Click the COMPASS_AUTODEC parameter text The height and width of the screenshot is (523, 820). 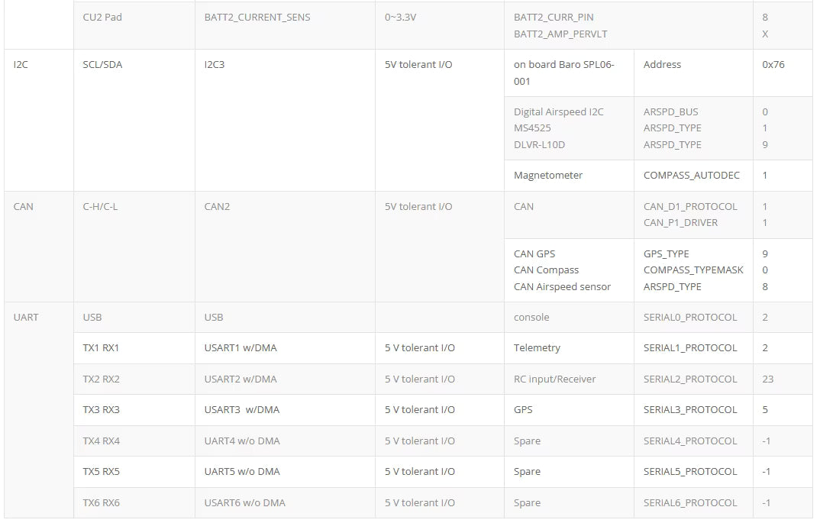(692, 175)
